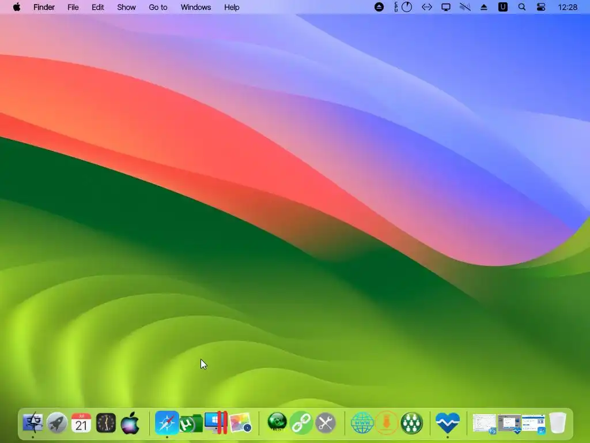
Task: Open the Windows menu
Action: point(196,7)
